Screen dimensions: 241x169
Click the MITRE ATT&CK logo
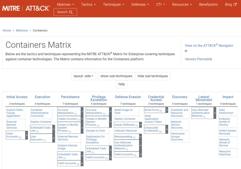click(26, 8)
